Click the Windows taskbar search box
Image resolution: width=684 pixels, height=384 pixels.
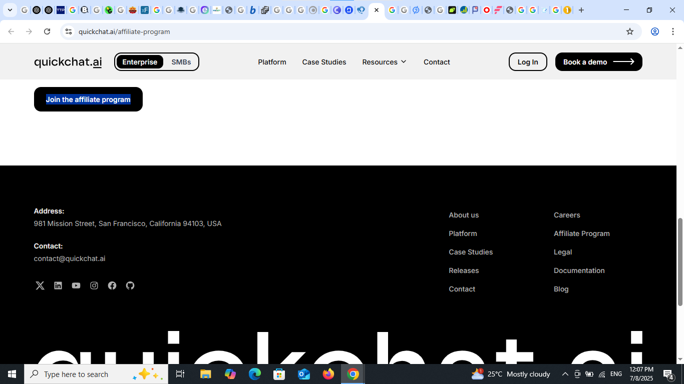click(x=96, y=374)
